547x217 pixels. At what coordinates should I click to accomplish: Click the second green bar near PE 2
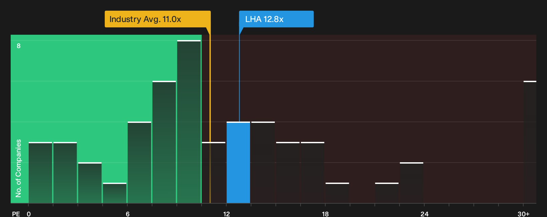(x=65, y=173)
